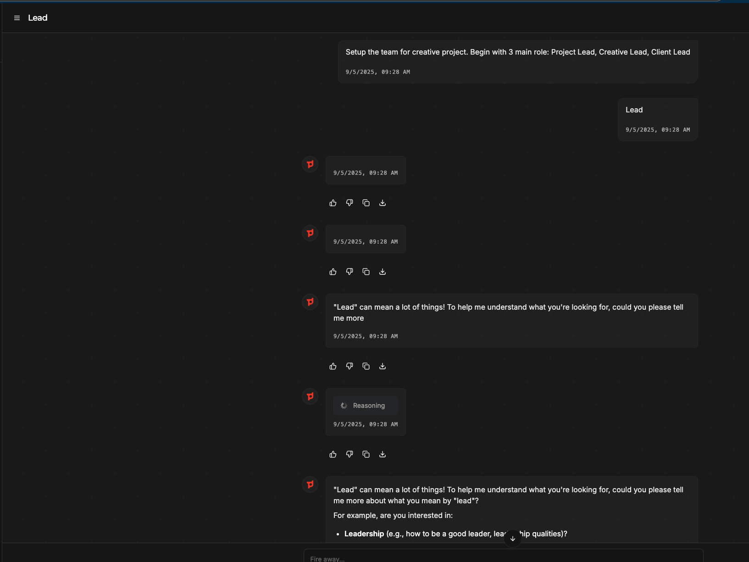This screenshot has height=562, width=749.
Task: Copy the Reasoning message
Action: pos(366,454)
